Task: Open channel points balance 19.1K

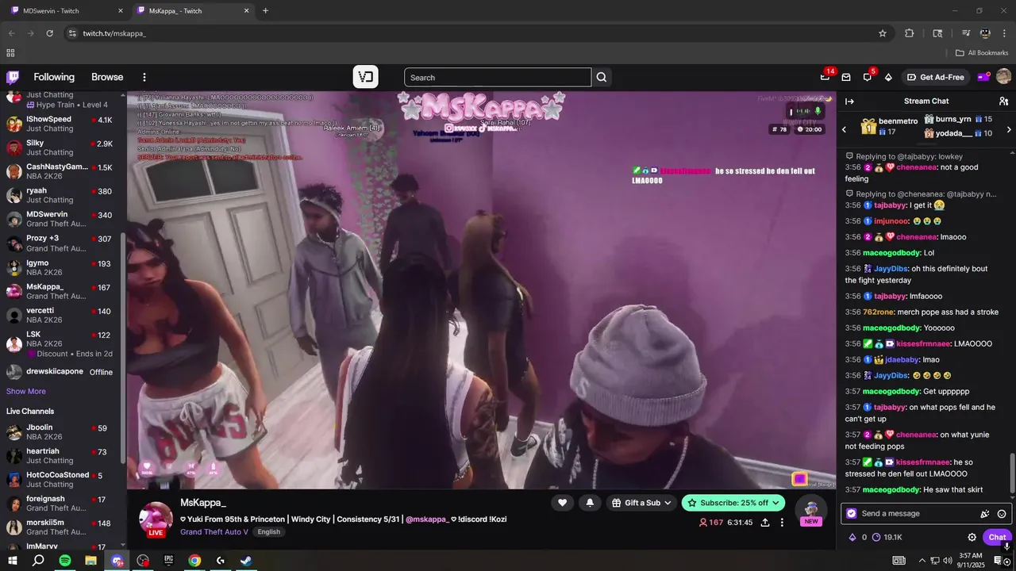Action: (x=887, y=537)
